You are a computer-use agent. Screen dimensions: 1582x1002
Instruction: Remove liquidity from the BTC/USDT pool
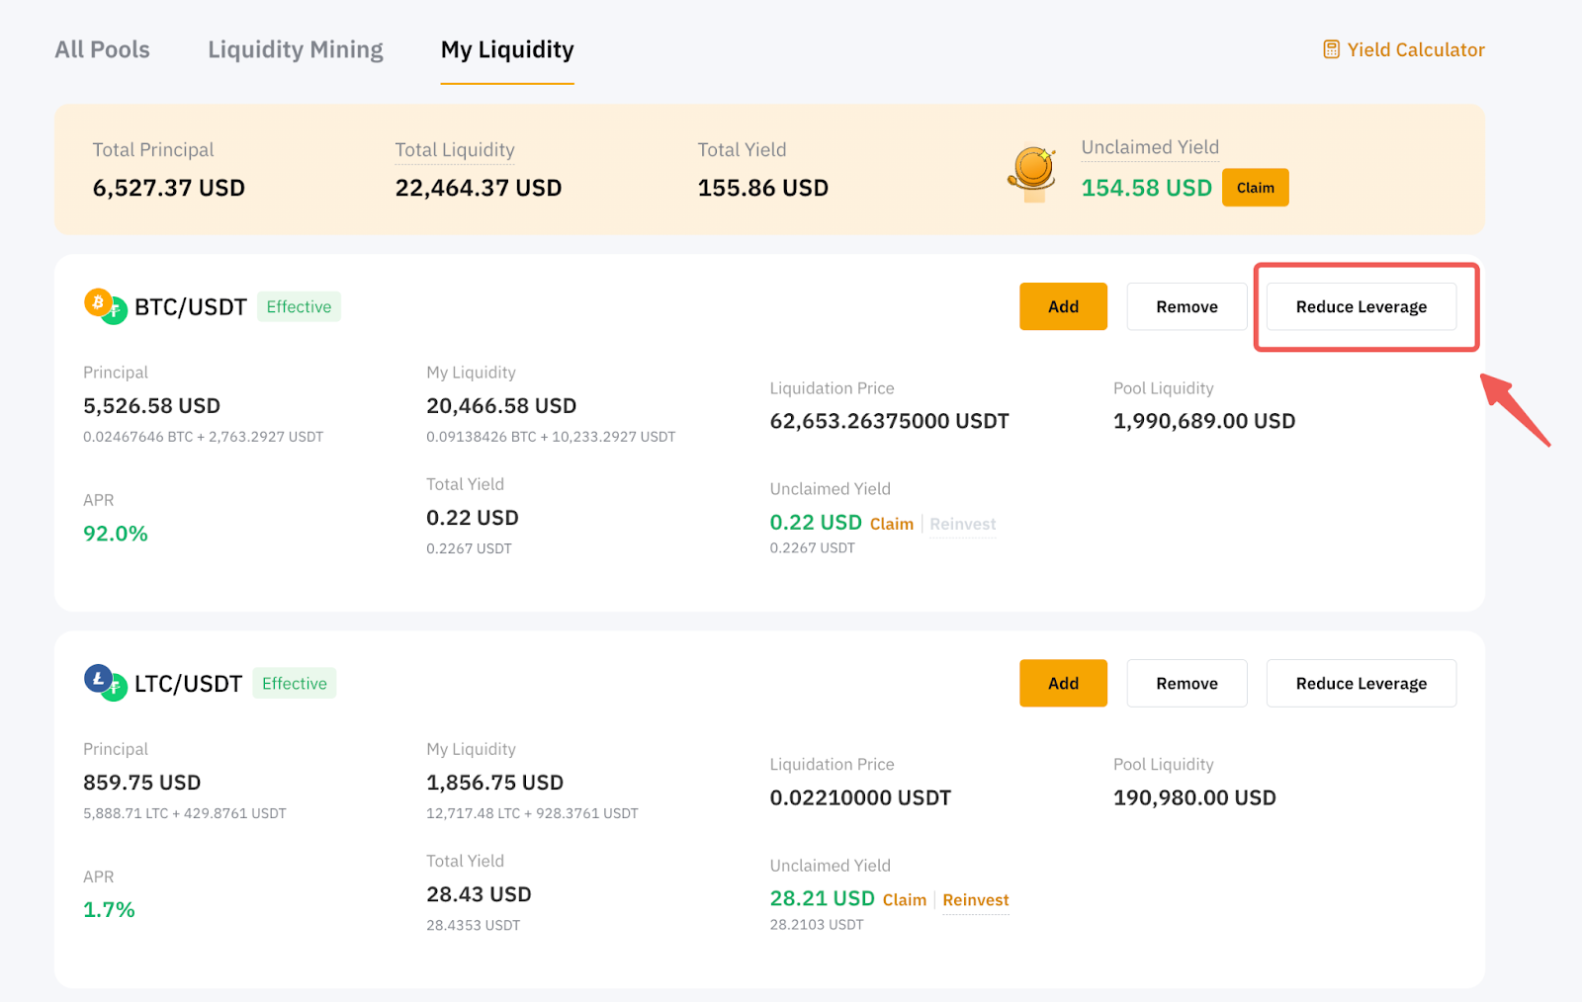(x=1186, y=306)
